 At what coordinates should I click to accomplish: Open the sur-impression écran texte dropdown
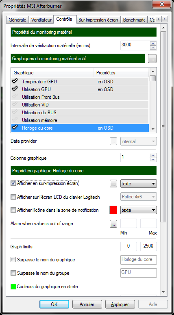pos(139,184)
